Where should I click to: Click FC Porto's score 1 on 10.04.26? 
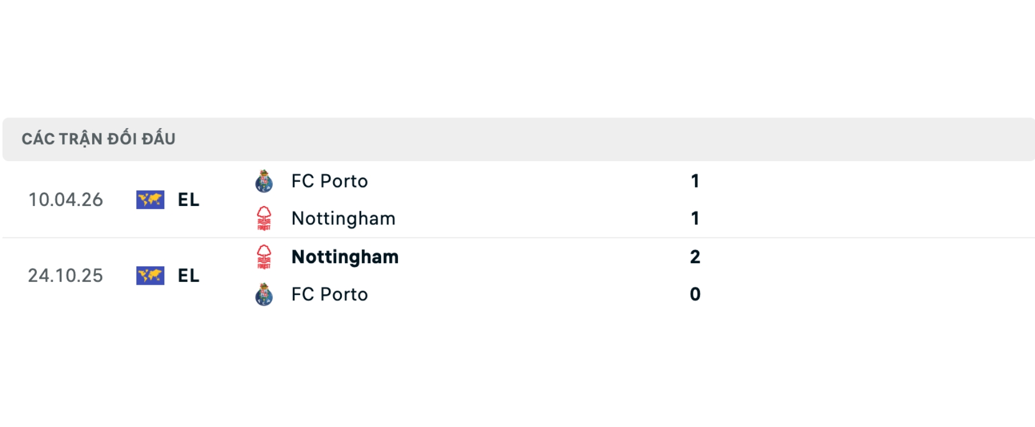[x=695, y=181]
